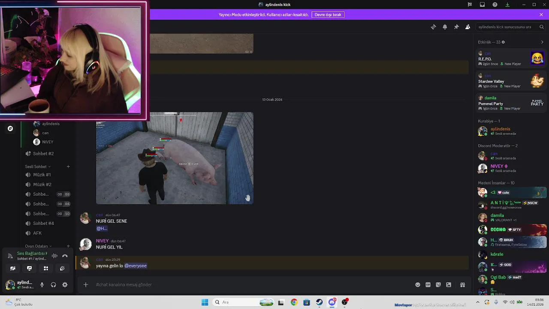
Task: Dismiss the streamer mode banner
Action: coord(541,15)
